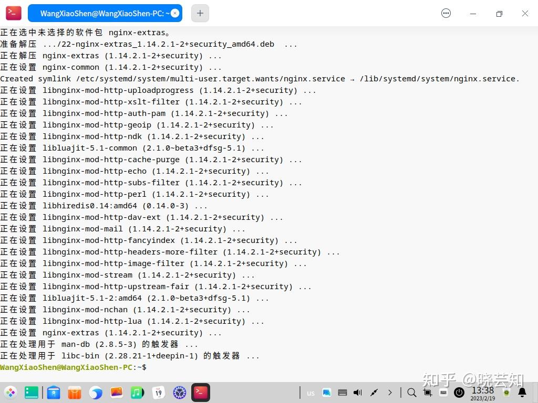Click the terminal prompt input line

coord(152,367)
